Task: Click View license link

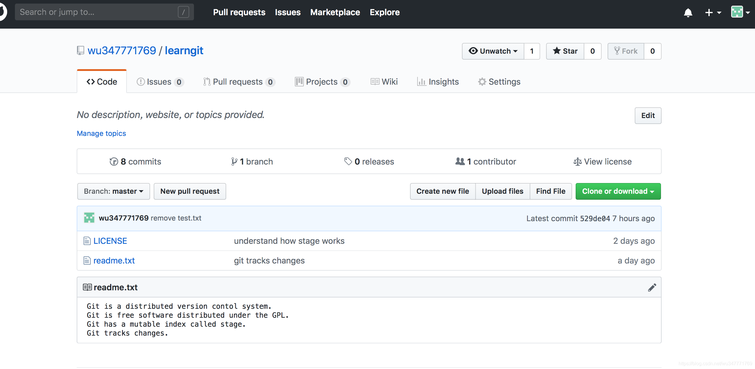Action: pyautogui.click(x=603, y=162)
